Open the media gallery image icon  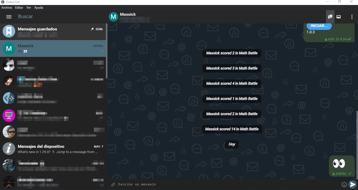pyautogui.click(x=339, y=17)
